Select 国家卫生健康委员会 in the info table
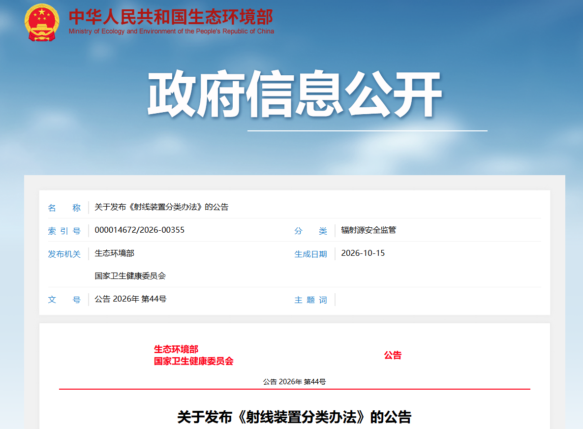The width and height of the screenshot is (583, 429). (130, 276)
